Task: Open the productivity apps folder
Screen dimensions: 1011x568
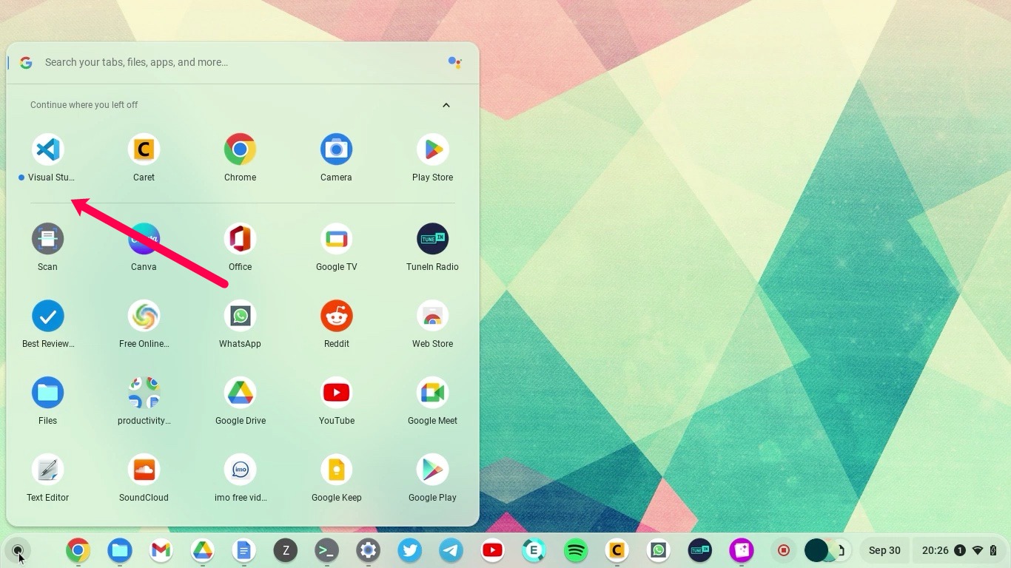Action: tap(144, 393)
